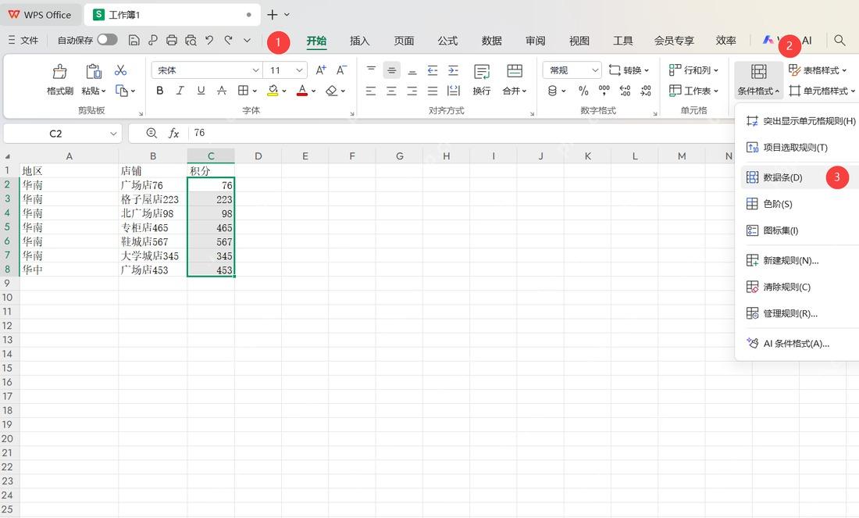Click the new tab plus button
The image size is (859, 518).
click(x=272, y=15)
